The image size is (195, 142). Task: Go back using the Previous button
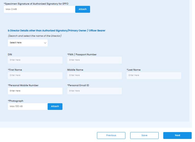point(111,135)
